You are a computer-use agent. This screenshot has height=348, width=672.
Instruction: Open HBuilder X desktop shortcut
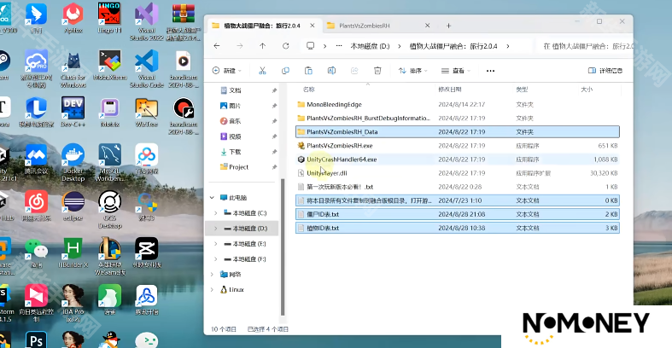click(73, 252)
